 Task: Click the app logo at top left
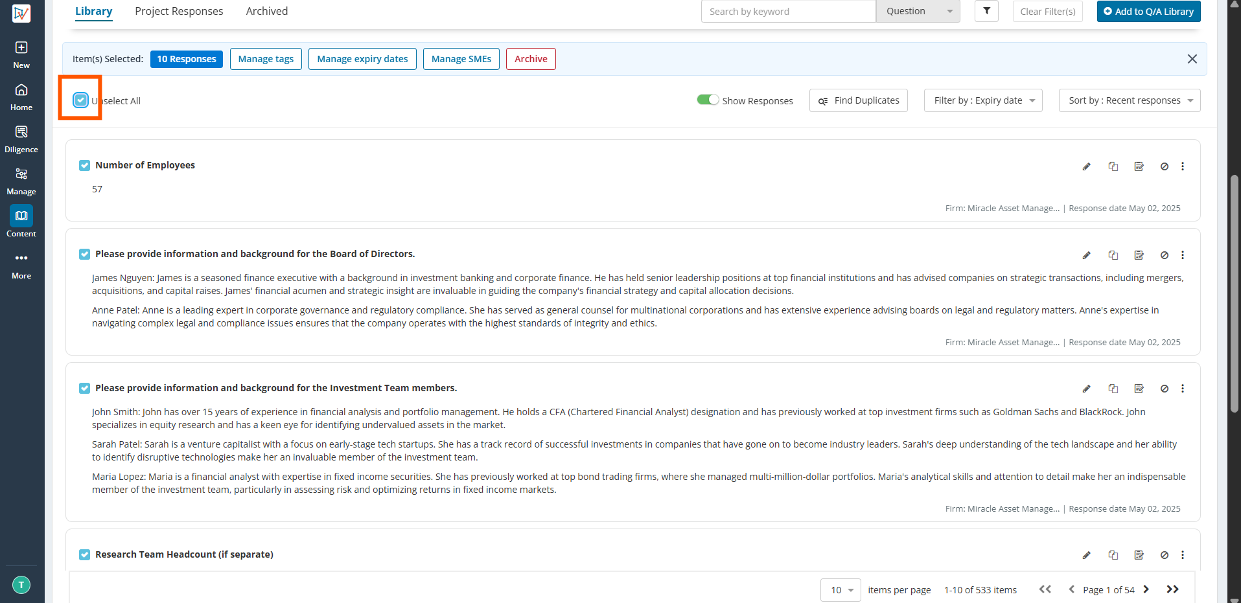point(21,13)
